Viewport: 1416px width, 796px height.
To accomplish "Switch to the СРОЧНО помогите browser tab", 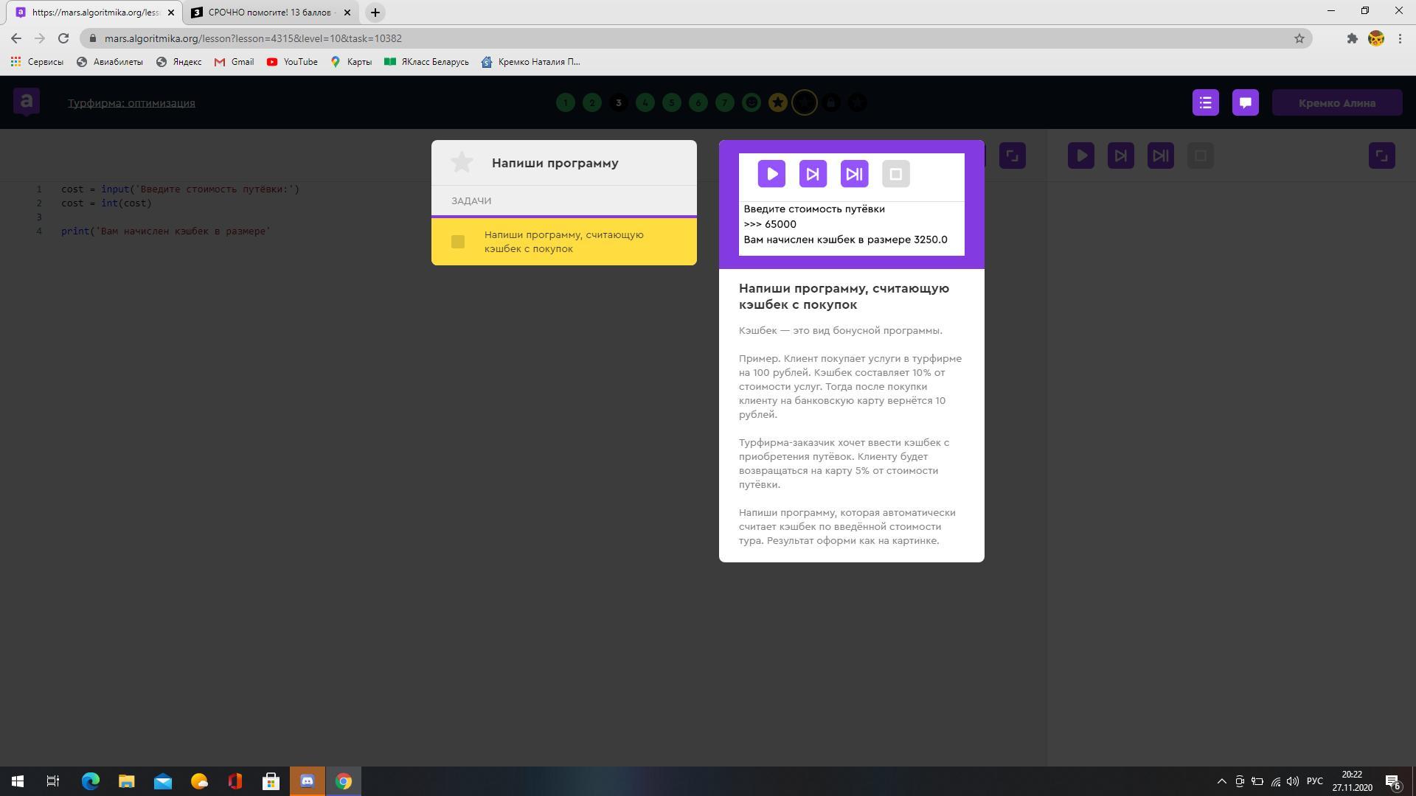I will coord(271,13).
